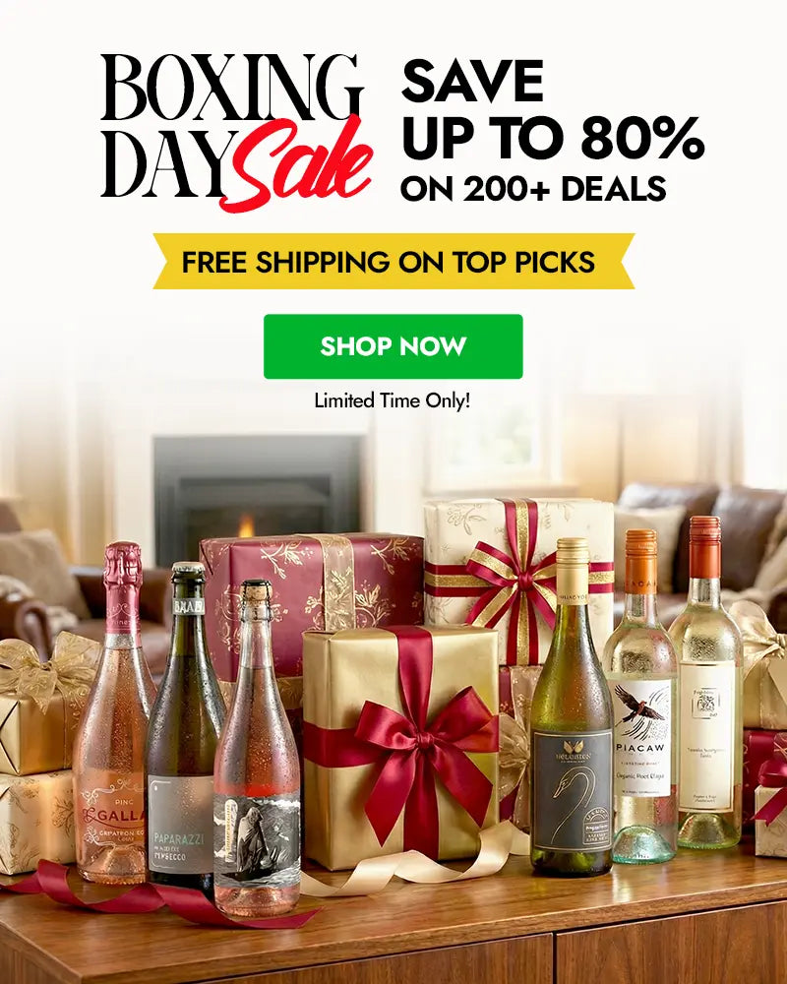The width and height of the screenshot is (787, 984).
Task: Click the Limited Time Only caption
Action: coord(393,400)
